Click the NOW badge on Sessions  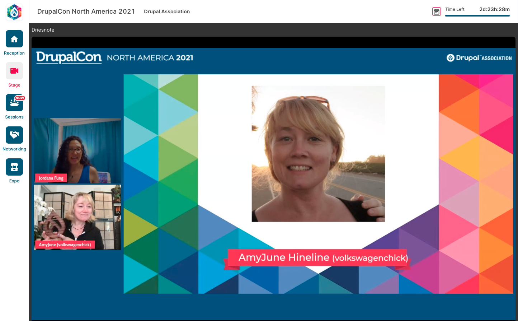(20, 98)
